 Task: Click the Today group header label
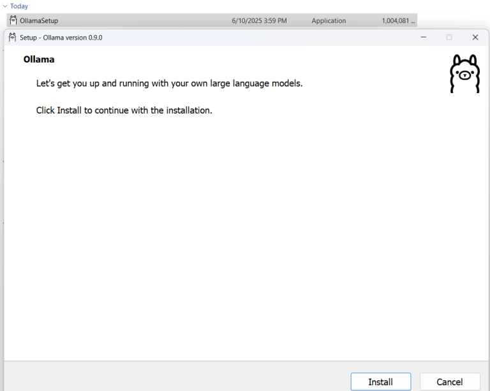click(19, 6)
